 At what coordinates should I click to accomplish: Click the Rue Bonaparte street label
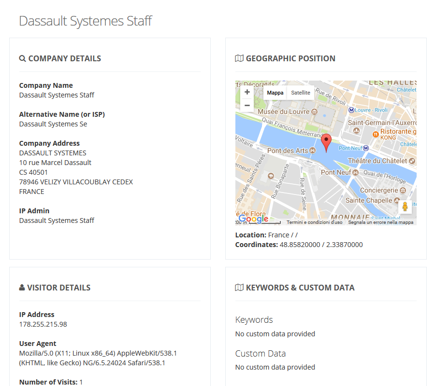(x=280, y=181)
